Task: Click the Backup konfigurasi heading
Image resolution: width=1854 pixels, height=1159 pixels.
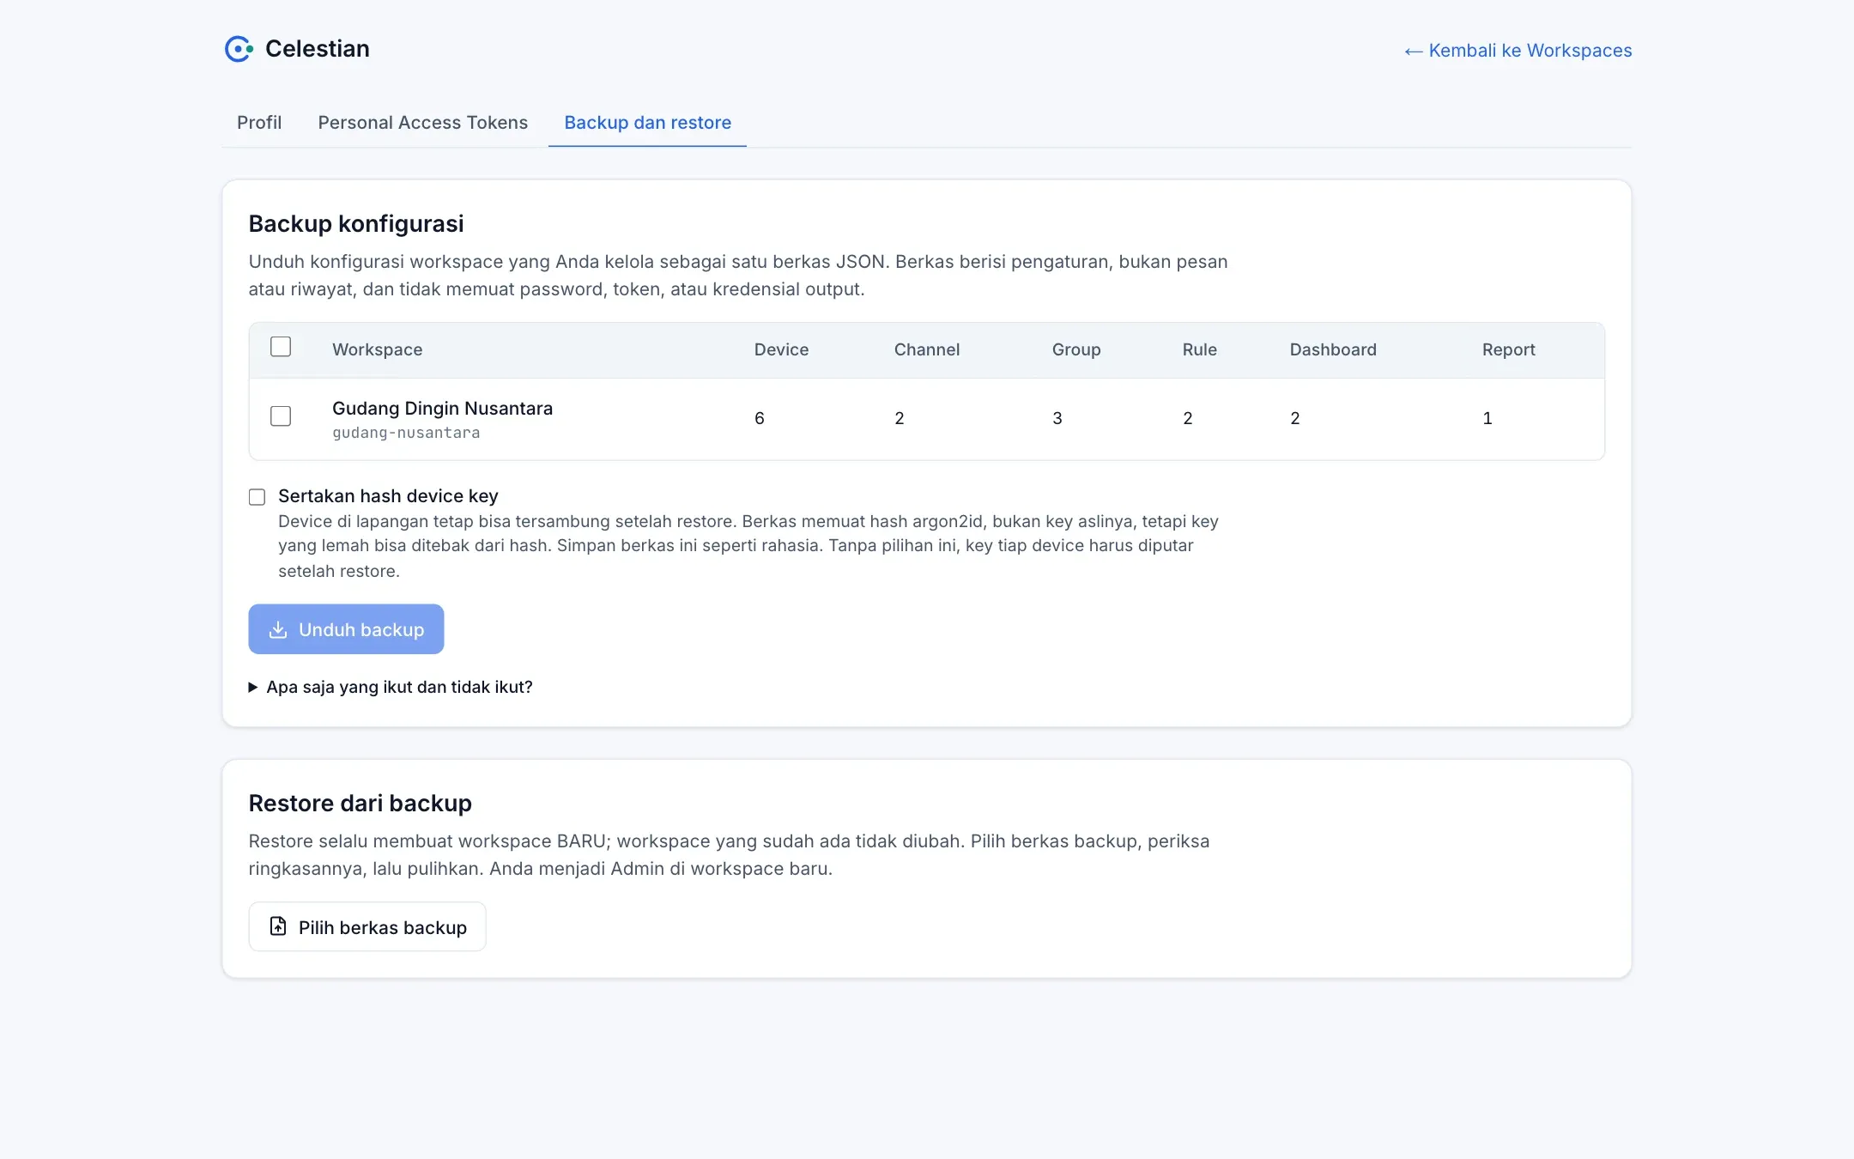Action: (356, 224)
